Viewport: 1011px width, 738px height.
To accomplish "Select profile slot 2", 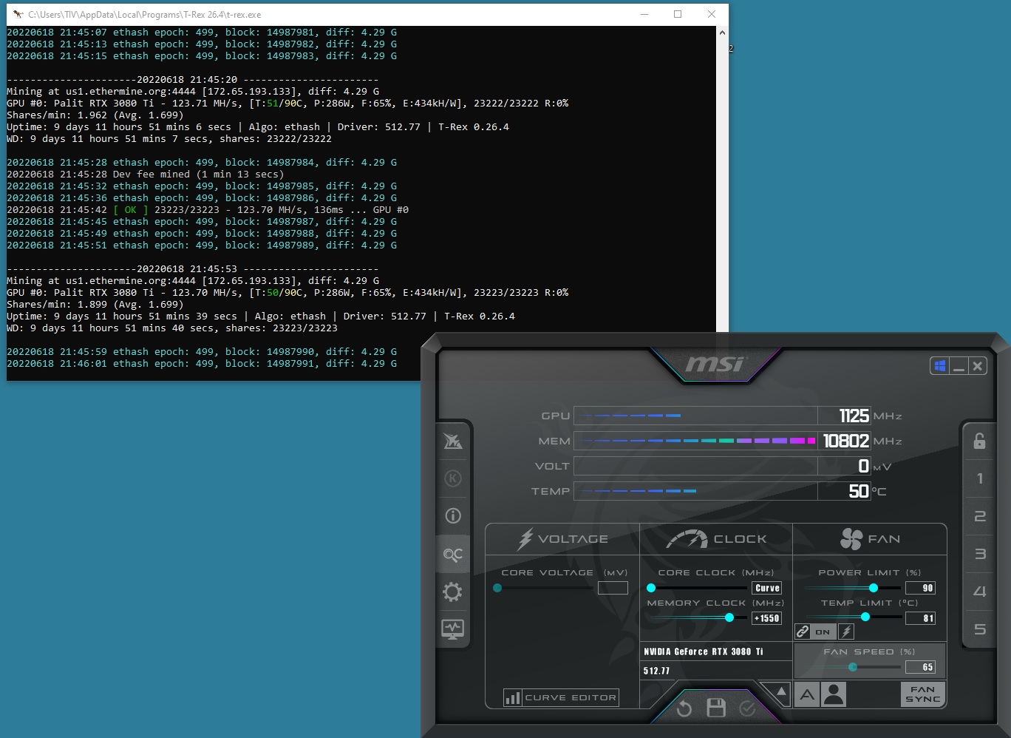I will [980, 516].
